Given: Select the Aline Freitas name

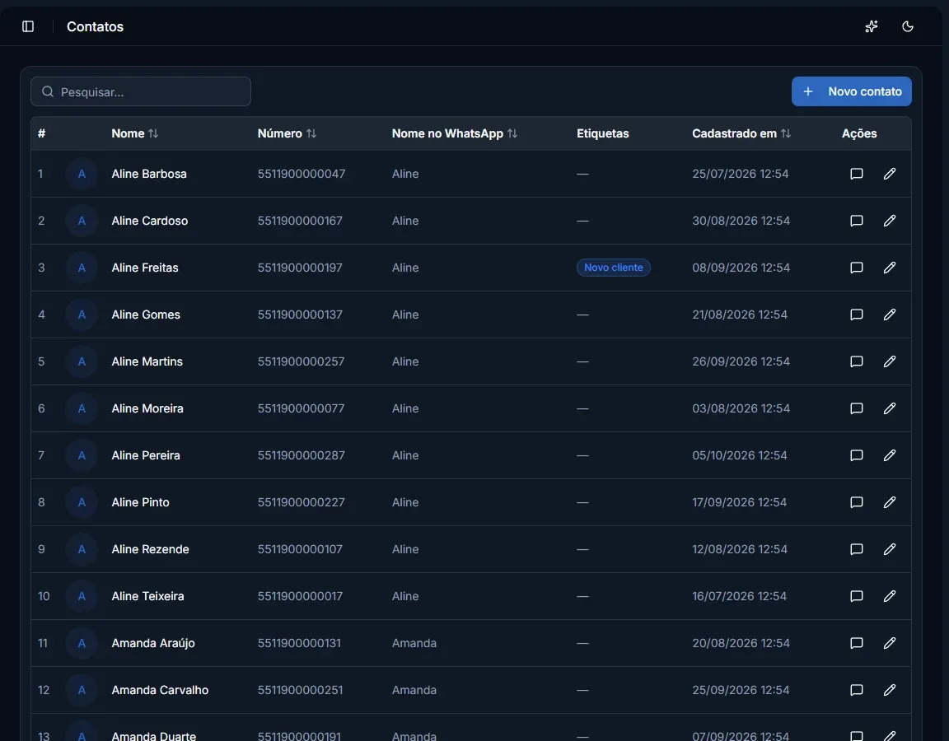Looking at the screenshot, I should (x=145, y=268).
